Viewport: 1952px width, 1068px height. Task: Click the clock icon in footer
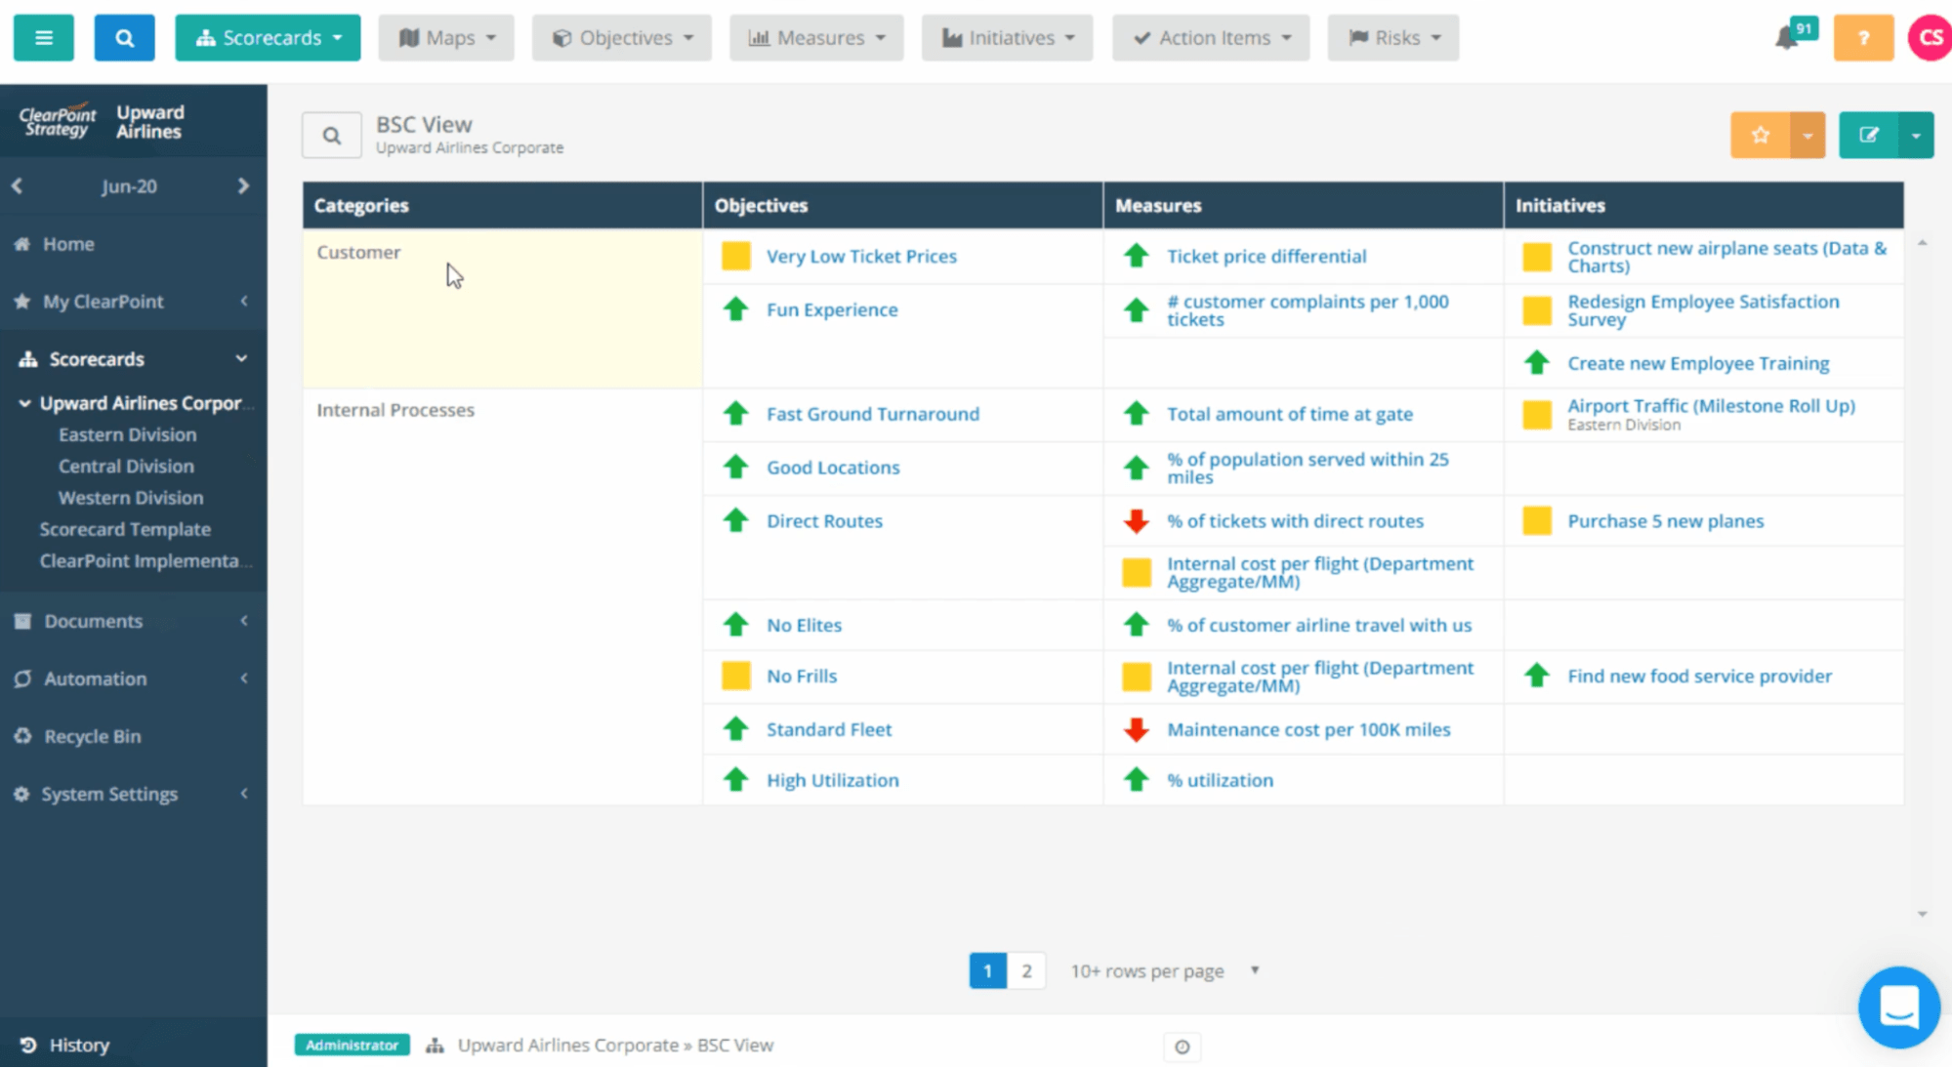[1182, 1047]
